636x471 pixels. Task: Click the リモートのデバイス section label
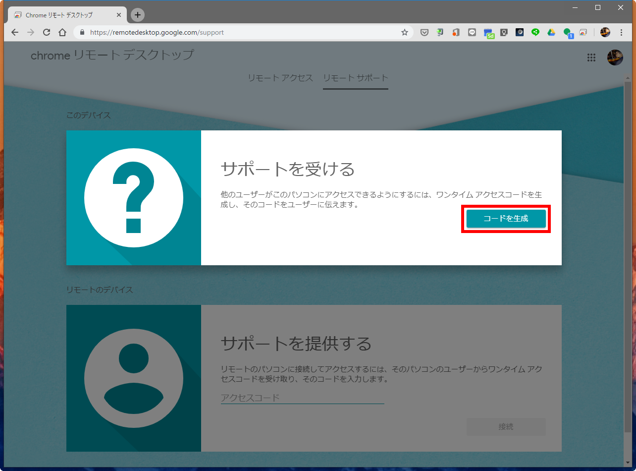click(100, 290)
